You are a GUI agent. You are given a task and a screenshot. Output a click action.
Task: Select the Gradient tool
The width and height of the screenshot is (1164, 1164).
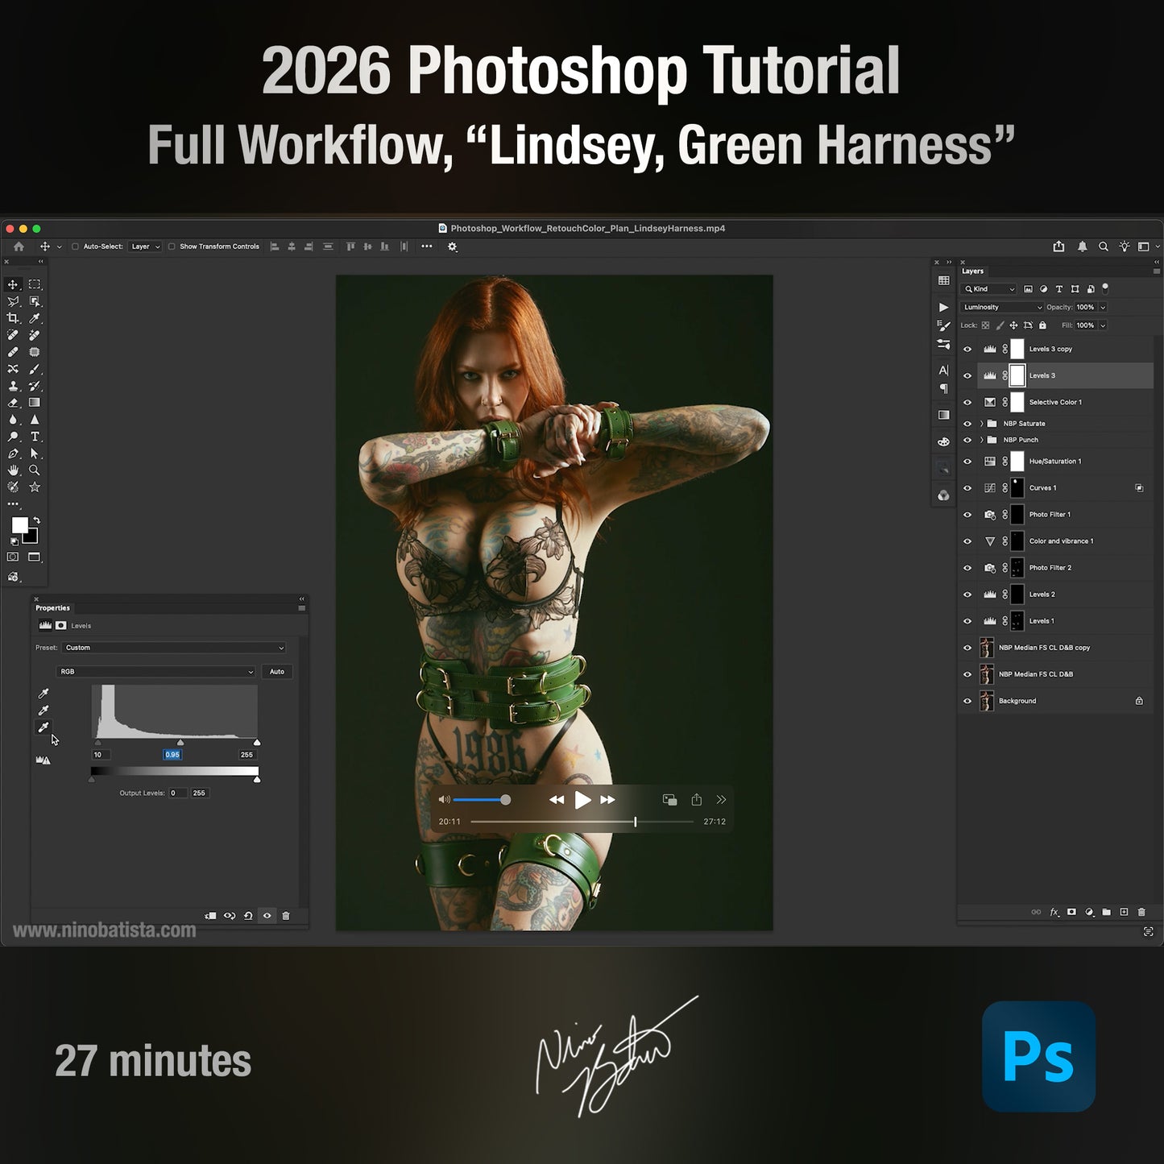35,402
